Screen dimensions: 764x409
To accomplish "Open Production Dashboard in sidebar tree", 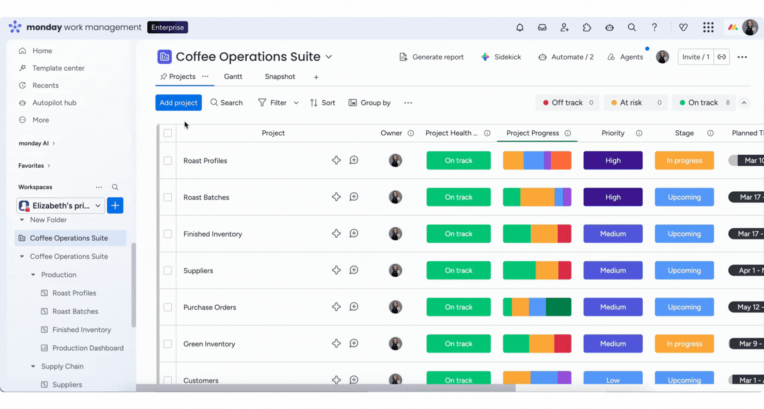I will tap(88, 348).
